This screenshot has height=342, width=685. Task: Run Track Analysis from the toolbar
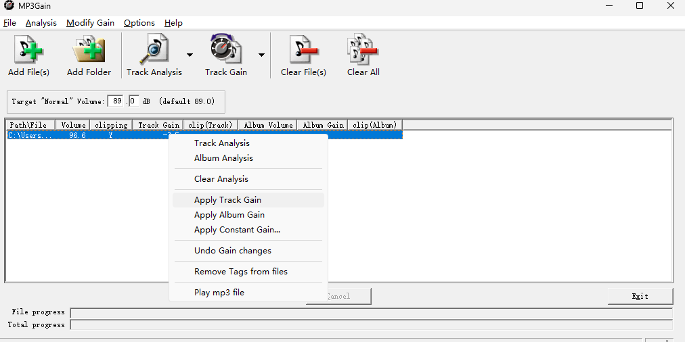point(154,55)
